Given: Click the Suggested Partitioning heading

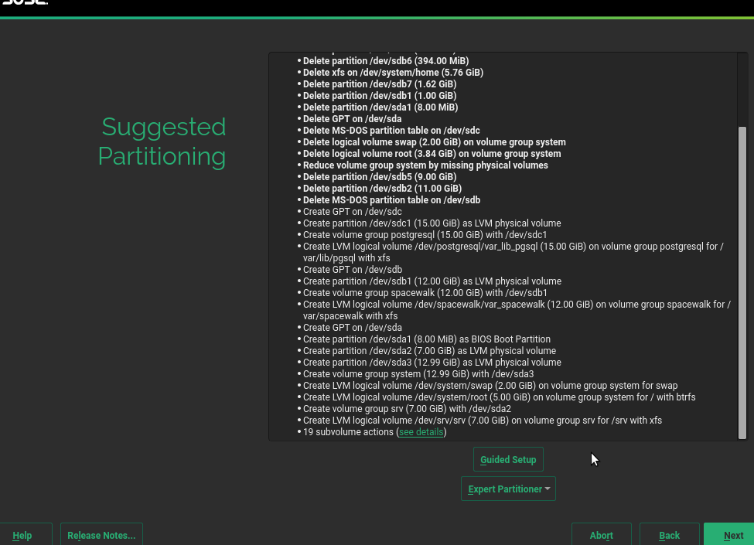Looking at the screenshot, I should (162, 141).
